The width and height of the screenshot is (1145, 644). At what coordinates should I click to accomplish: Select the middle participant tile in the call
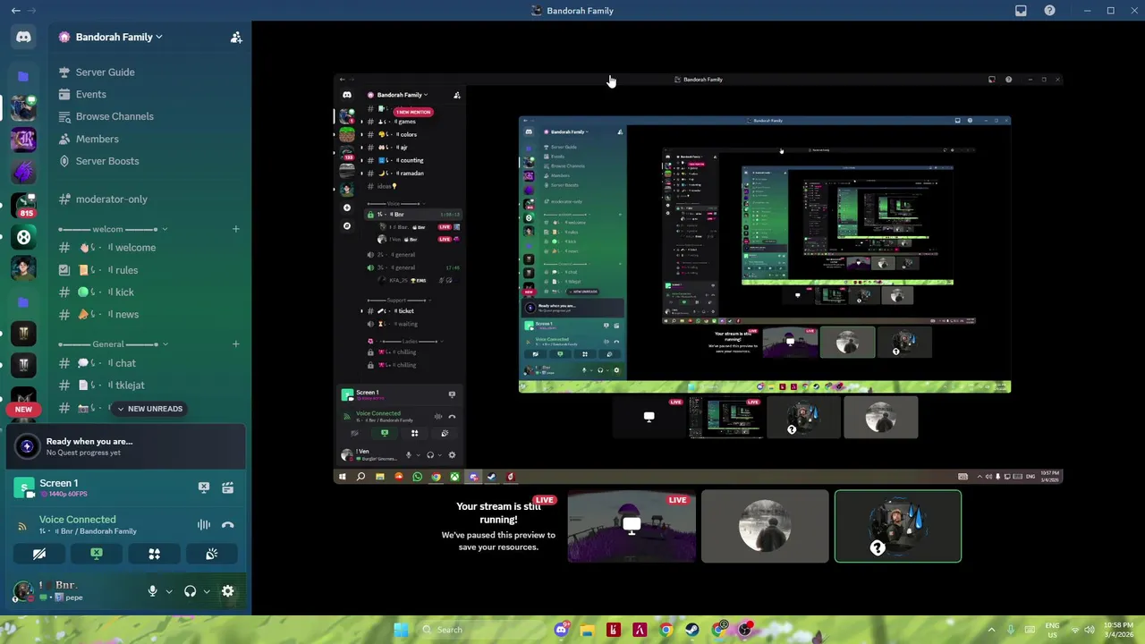point(765,526)
